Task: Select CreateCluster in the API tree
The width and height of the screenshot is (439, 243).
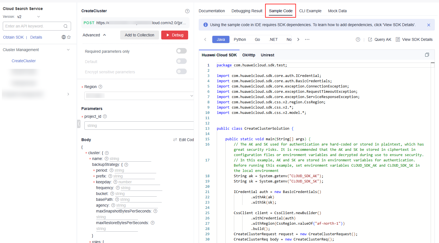Action: (x=24, y=61)
